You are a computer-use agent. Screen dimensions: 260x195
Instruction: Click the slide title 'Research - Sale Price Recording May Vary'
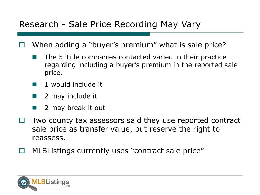[110, 24]
